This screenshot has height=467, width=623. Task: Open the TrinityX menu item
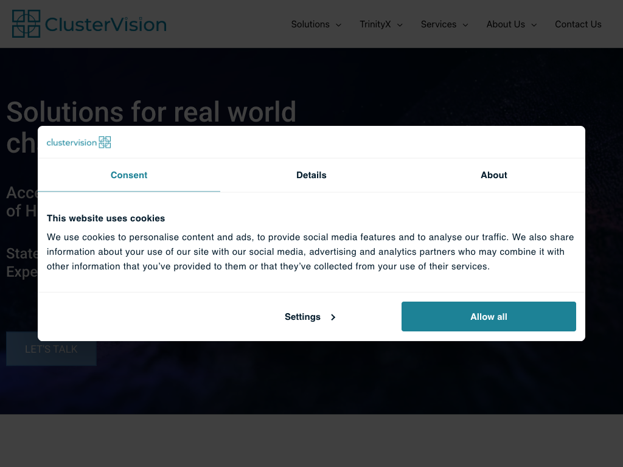pos(375,24)
